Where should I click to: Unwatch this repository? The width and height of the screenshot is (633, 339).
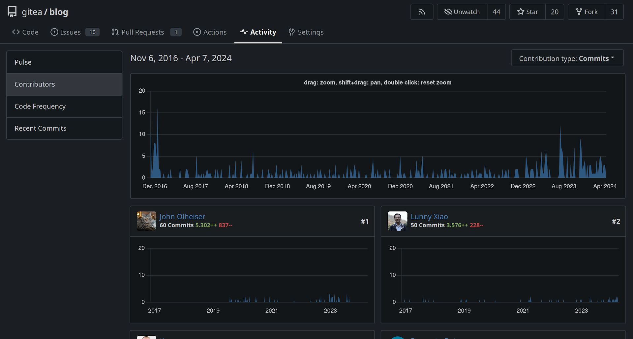coord(462,12)
